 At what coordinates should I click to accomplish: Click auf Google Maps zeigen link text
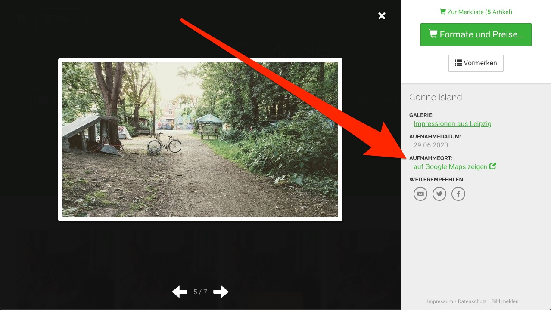(x=450, y=166)
